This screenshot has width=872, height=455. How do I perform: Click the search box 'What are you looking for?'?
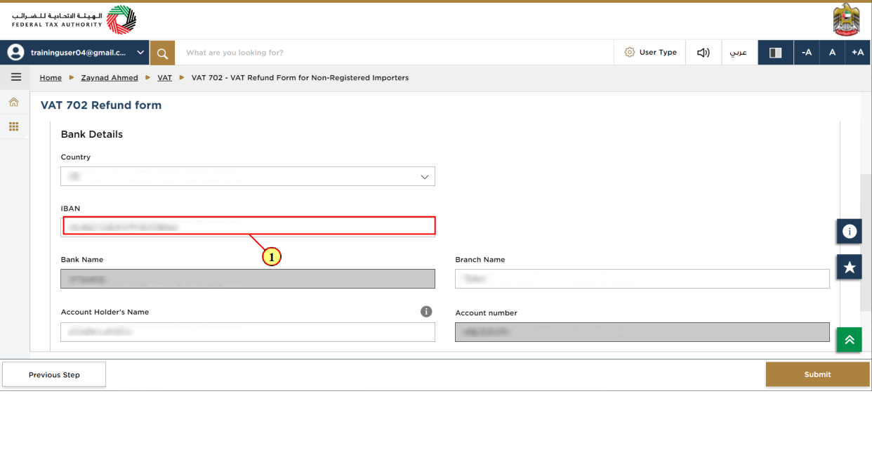click(395, 53)
